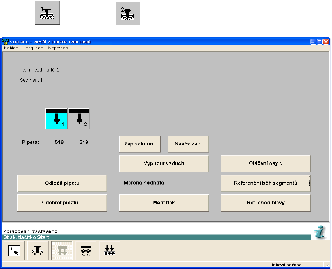Click the twin head nozzles toolbar icon
Screen dimensions: 332x269
[86, 251]
